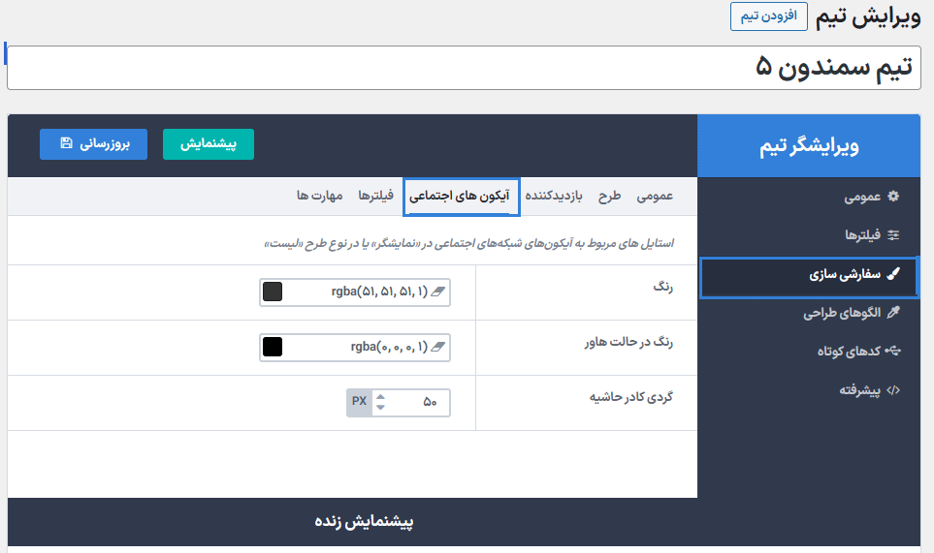Click the team title field تیم سمندون ۵
Image resolution: width=934 pixels, height=553 pixels.
tap(464, 68)
